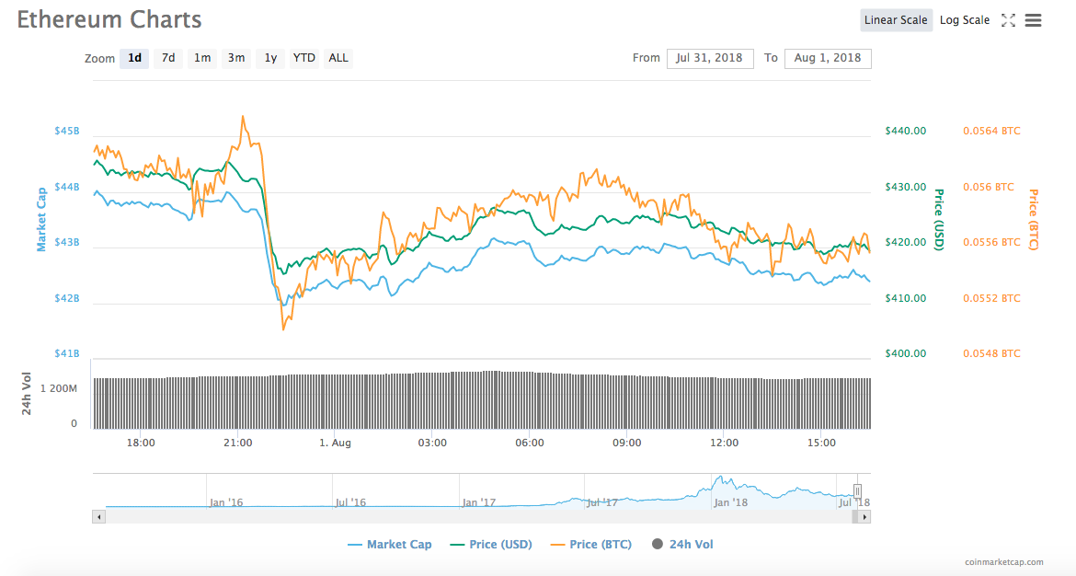Click the vertical Price (USD) axis title
This screenshot has width=1076, height=576.
(939, 220)
